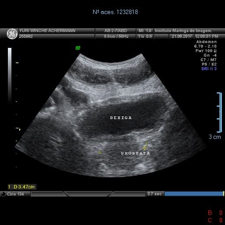Click the yellow focus arrow on depth scale
Viewport: 225px width, 225px height.
click(18, 129)
